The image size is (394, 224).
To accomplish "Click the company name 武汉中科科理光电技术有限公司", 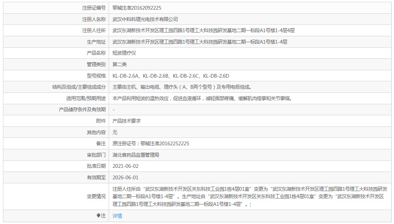I will coord(145,19).
